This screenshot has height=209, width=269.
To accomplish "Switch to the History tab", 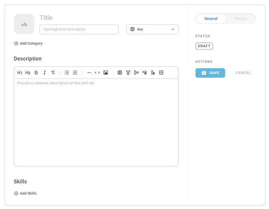I will 241,19.
